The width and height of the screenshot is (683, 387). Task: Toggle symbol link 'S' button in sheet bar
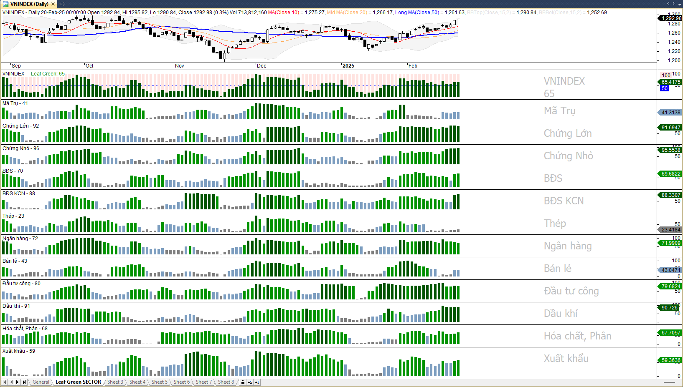pyautogui.click(x=250, y=382)
